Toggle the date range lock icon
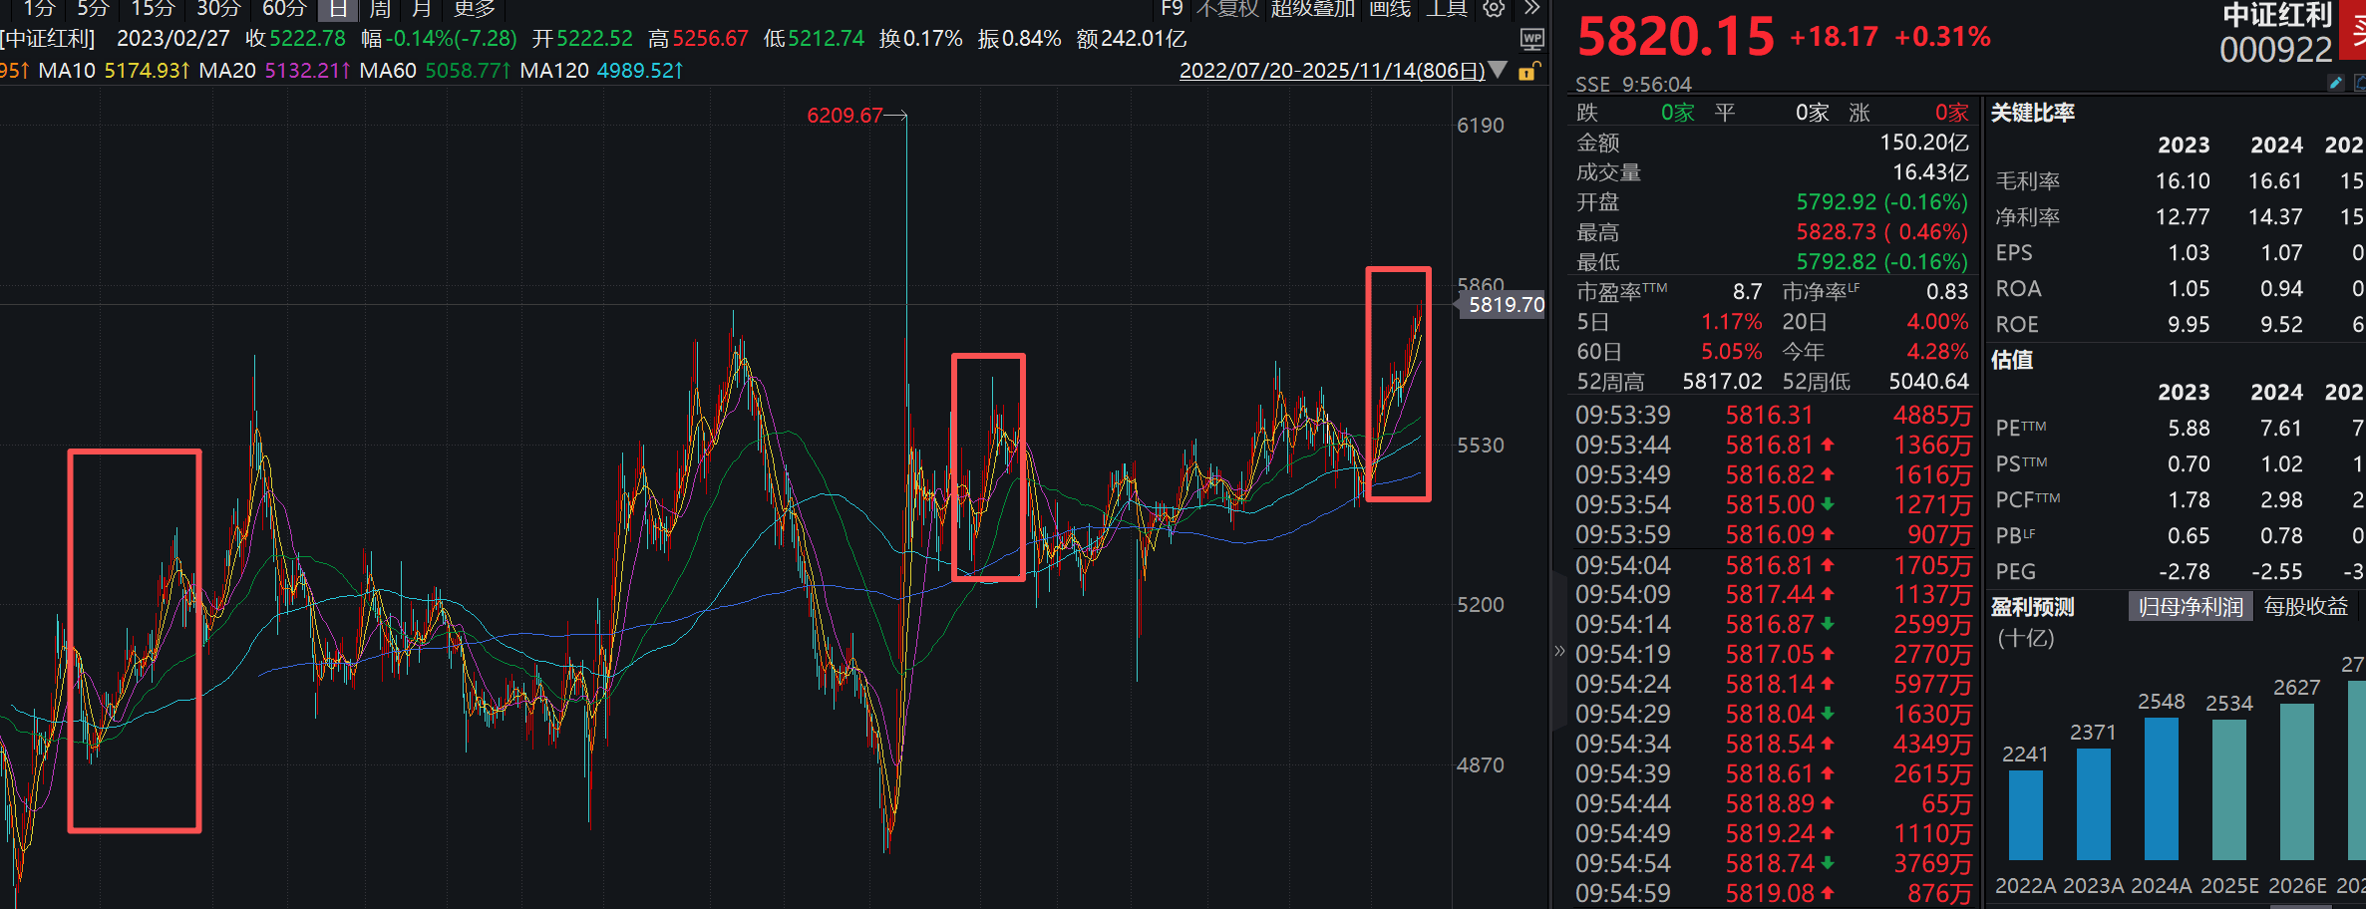This screenshot has height=909, width=2366. [x=1527, y=71]
